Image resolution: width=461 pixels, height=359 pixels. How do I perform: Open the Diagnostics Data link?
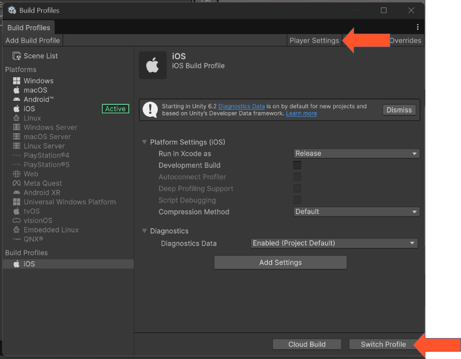tap(242, 106)
